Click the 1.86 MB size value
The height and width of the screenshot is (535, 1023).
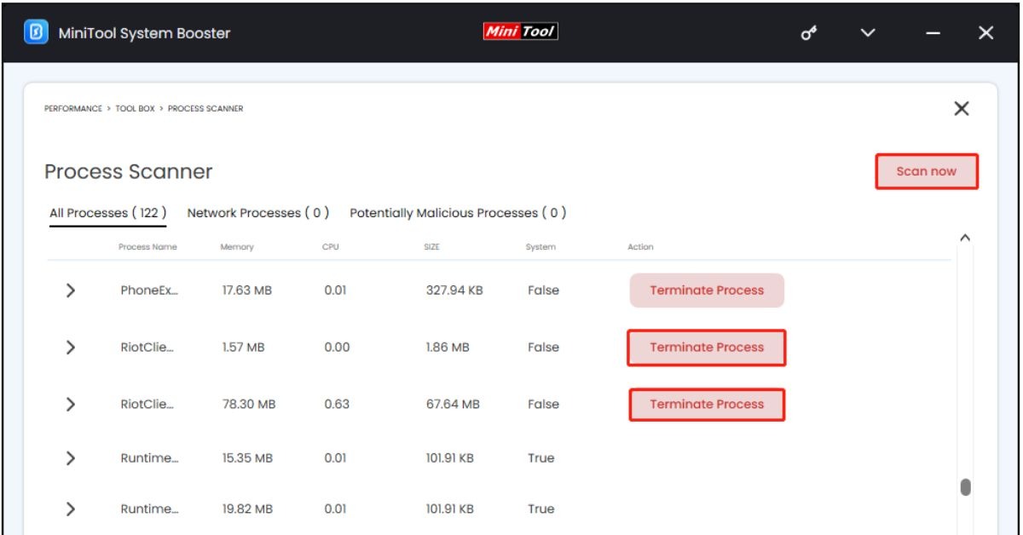[x=448, y=348]
